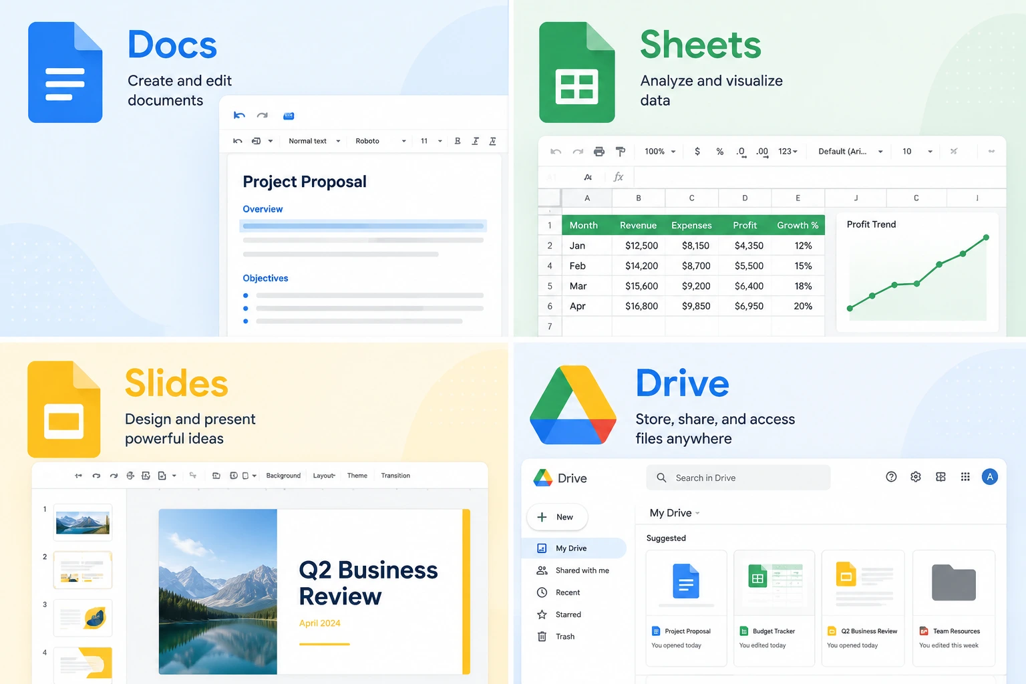Click the print icon in Sheets toolbar
The width and height of the screenshot is (1026, 684).
(x=599, y=152)
